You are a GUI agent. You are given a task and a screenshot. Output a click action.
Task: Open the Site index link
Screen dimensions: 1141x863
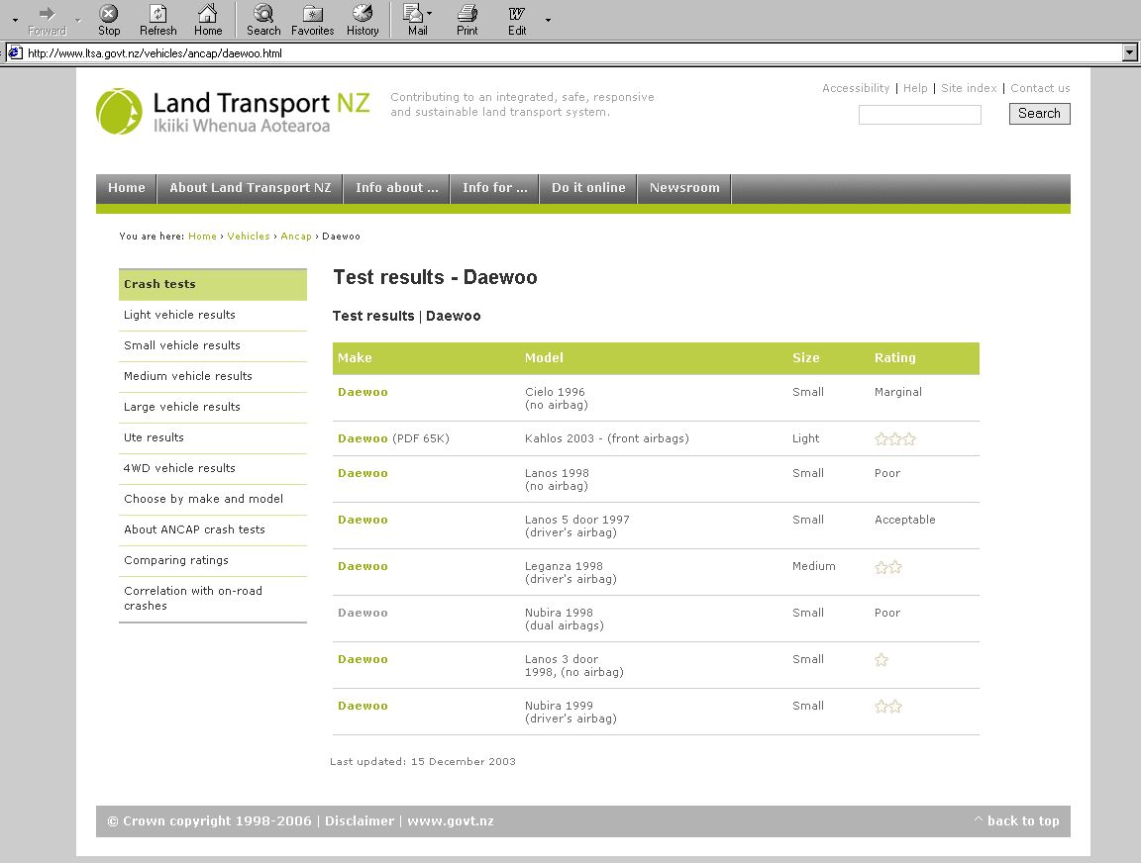969,88
